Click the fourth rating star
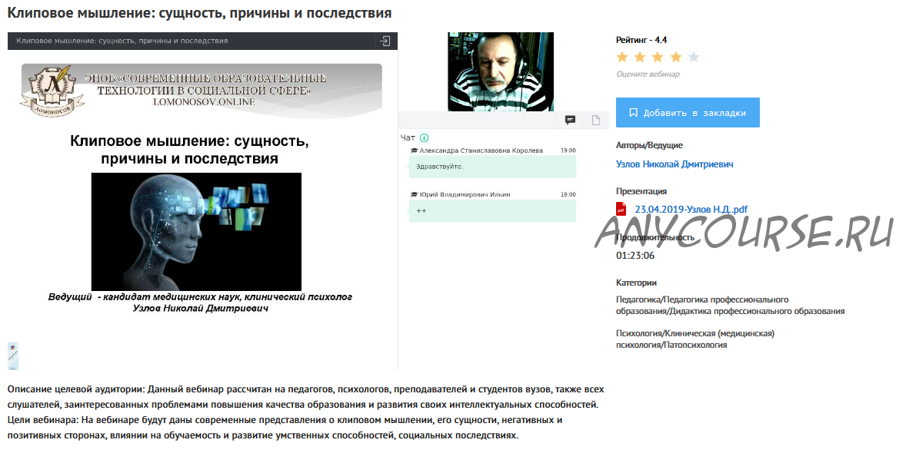Screen dimensions: 906x453 coord(676,57)
